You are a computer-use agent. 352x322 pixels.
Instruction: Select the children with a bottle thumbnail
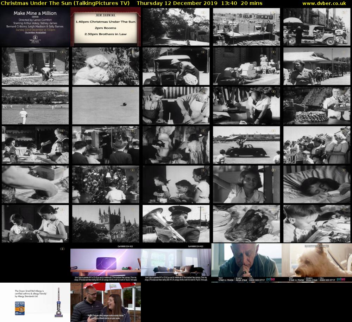click(176, 184)
